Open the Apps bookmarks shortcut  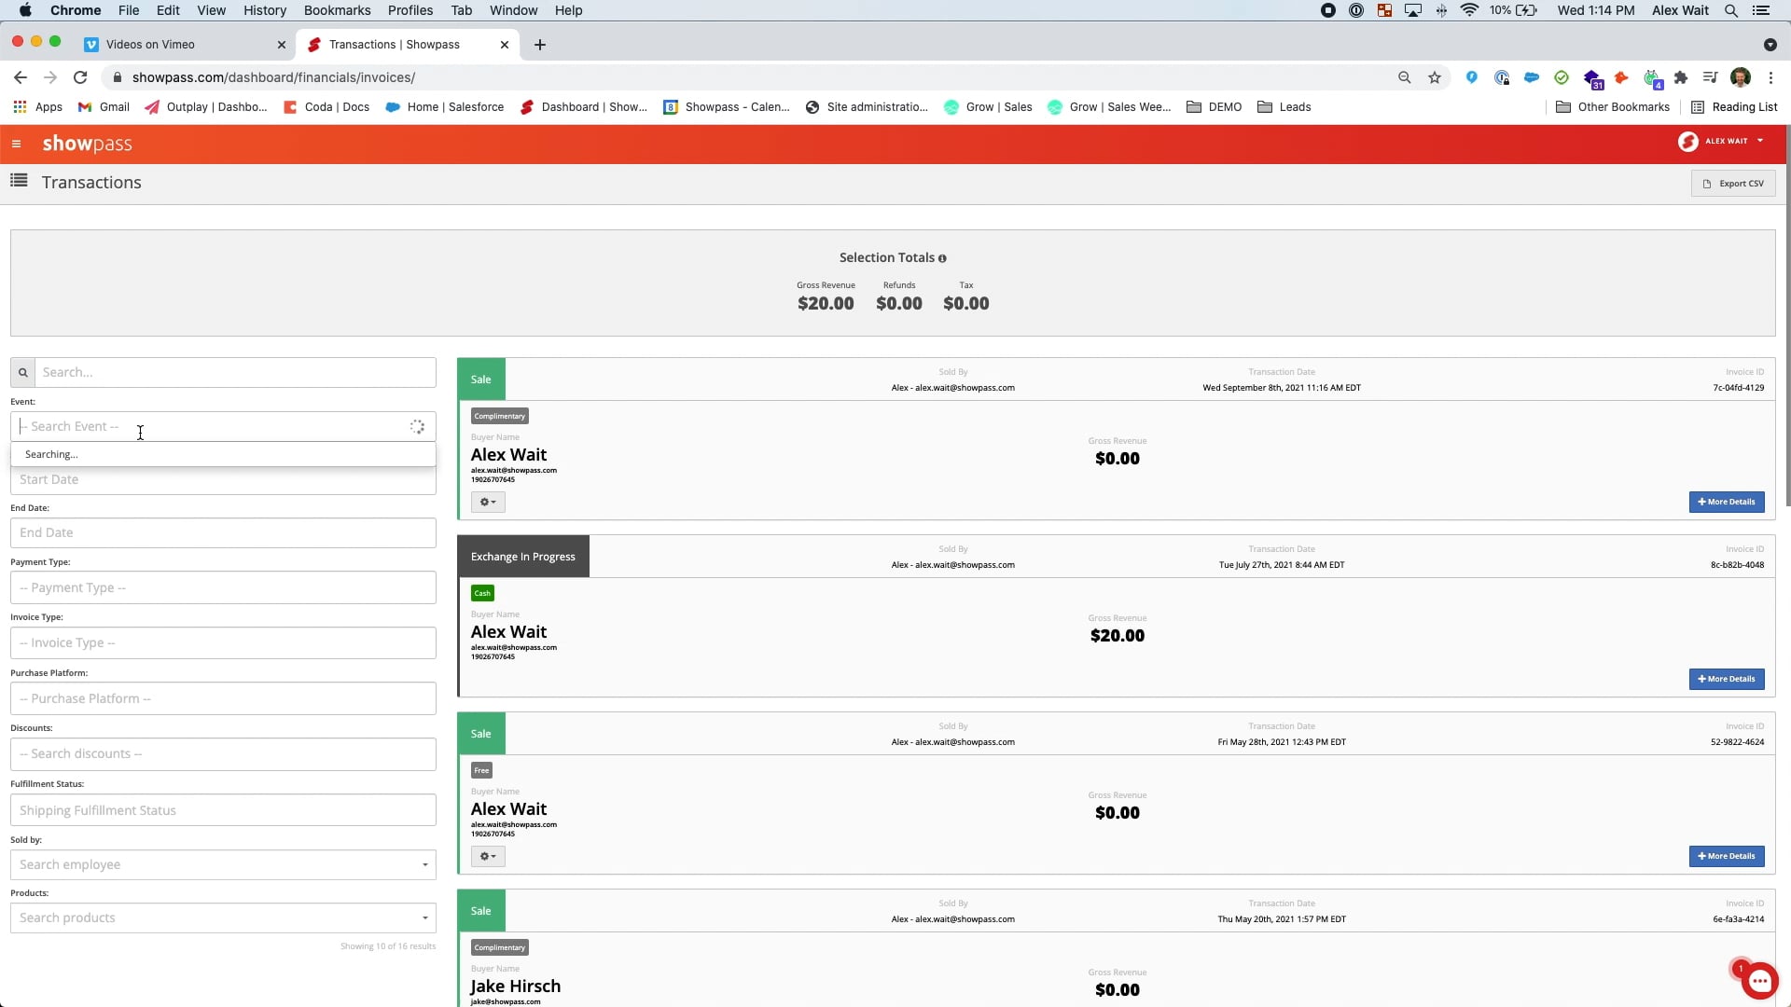(x=38, y=107)
